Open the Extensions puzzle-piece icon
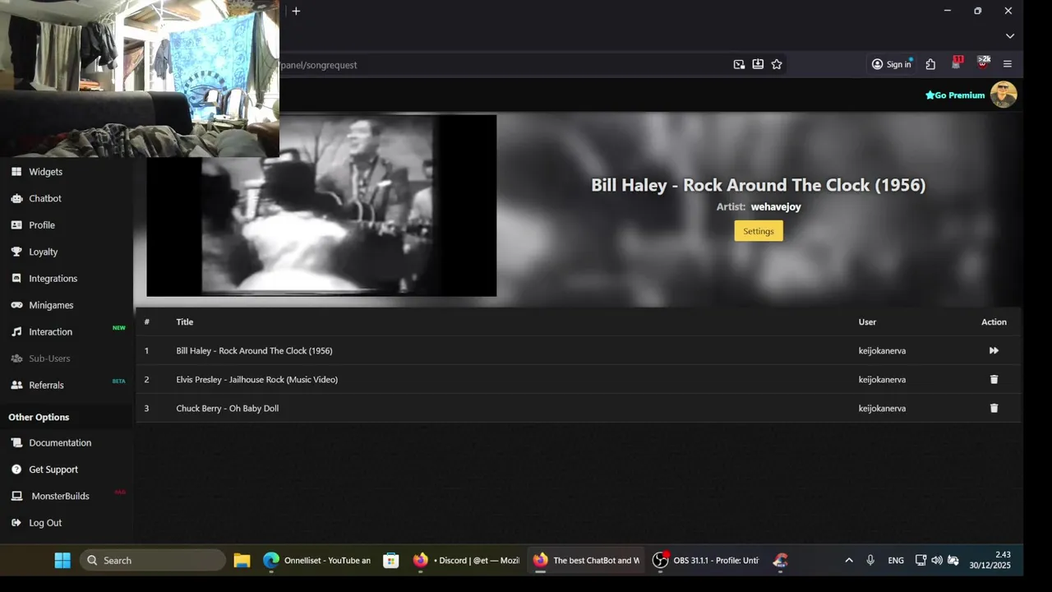Screen dimensions: 1052x592 pyautogui.click(x=930, y=64)
